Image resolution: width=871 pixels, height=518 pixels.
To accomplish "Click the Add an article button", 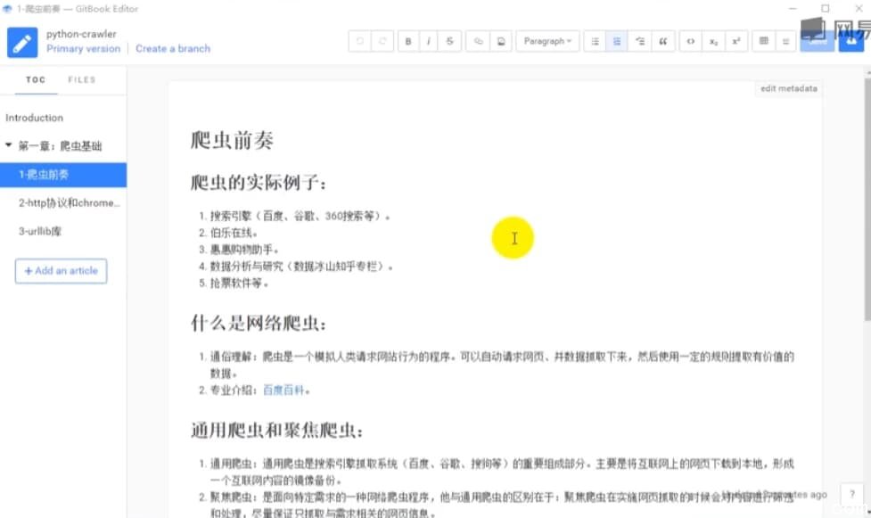I will pos(61,271).
